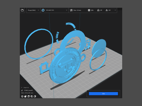Select the large medallion model with logo

pos(65,66)
